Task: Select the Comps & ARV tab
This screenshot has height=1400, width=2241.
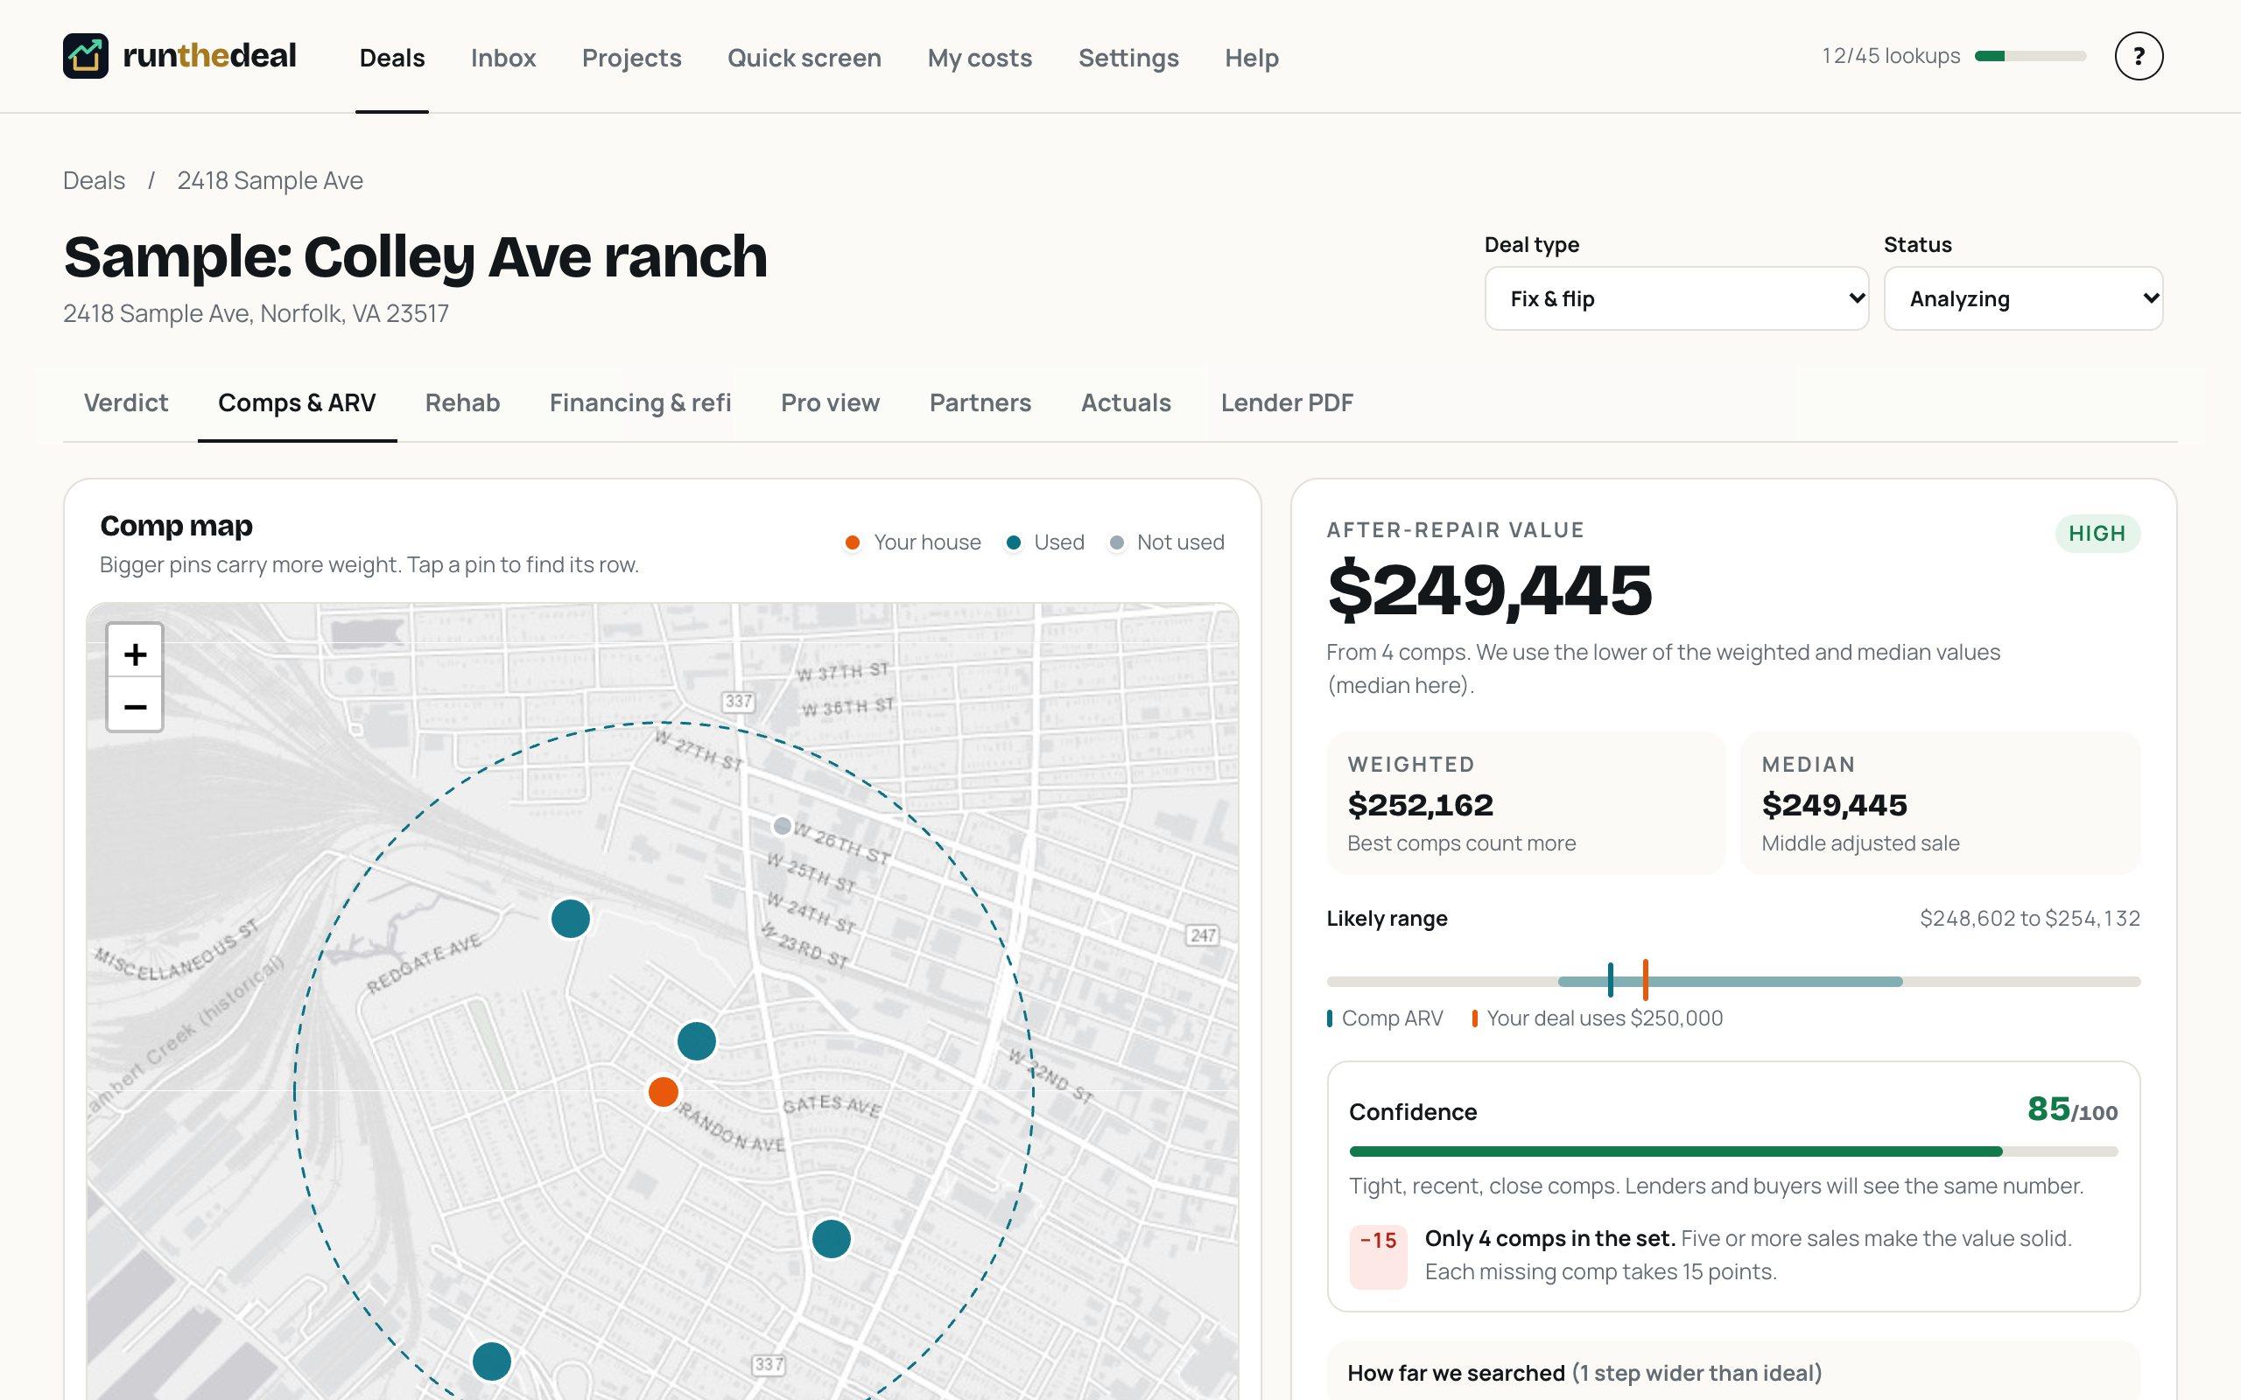Action: 297,402
